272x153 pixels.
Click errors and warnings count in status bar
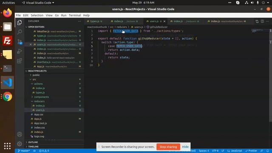pos(44,151)
